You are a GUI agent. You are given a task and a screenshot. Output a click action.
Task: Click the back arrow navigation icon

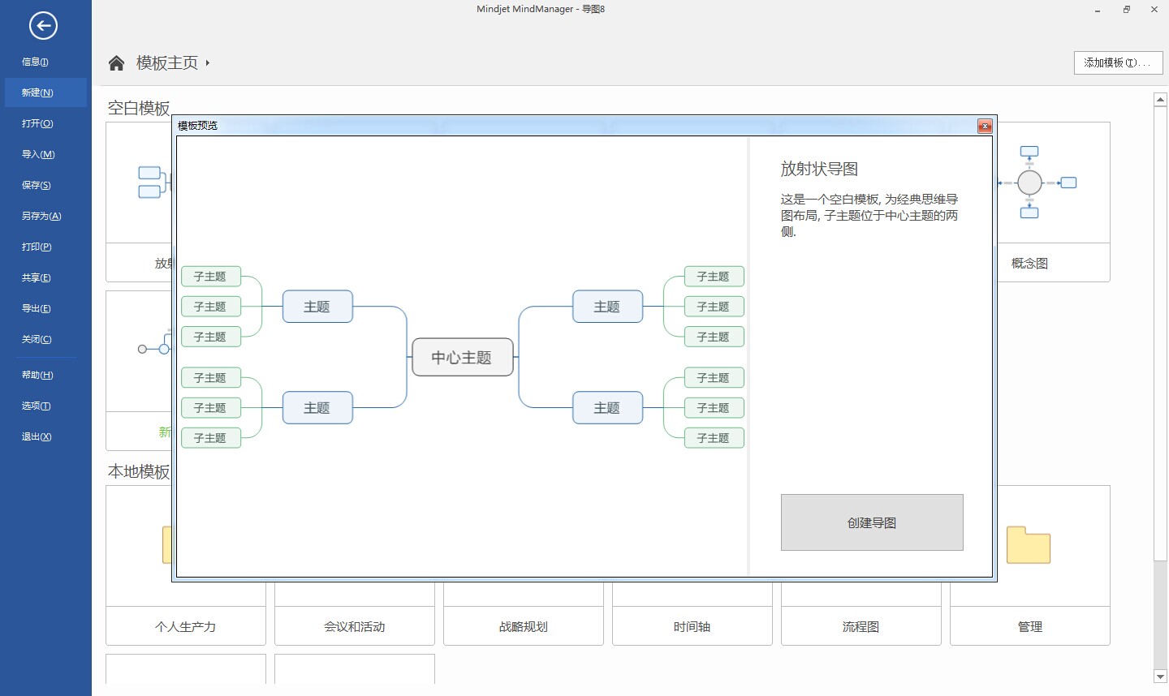[44, 26]
